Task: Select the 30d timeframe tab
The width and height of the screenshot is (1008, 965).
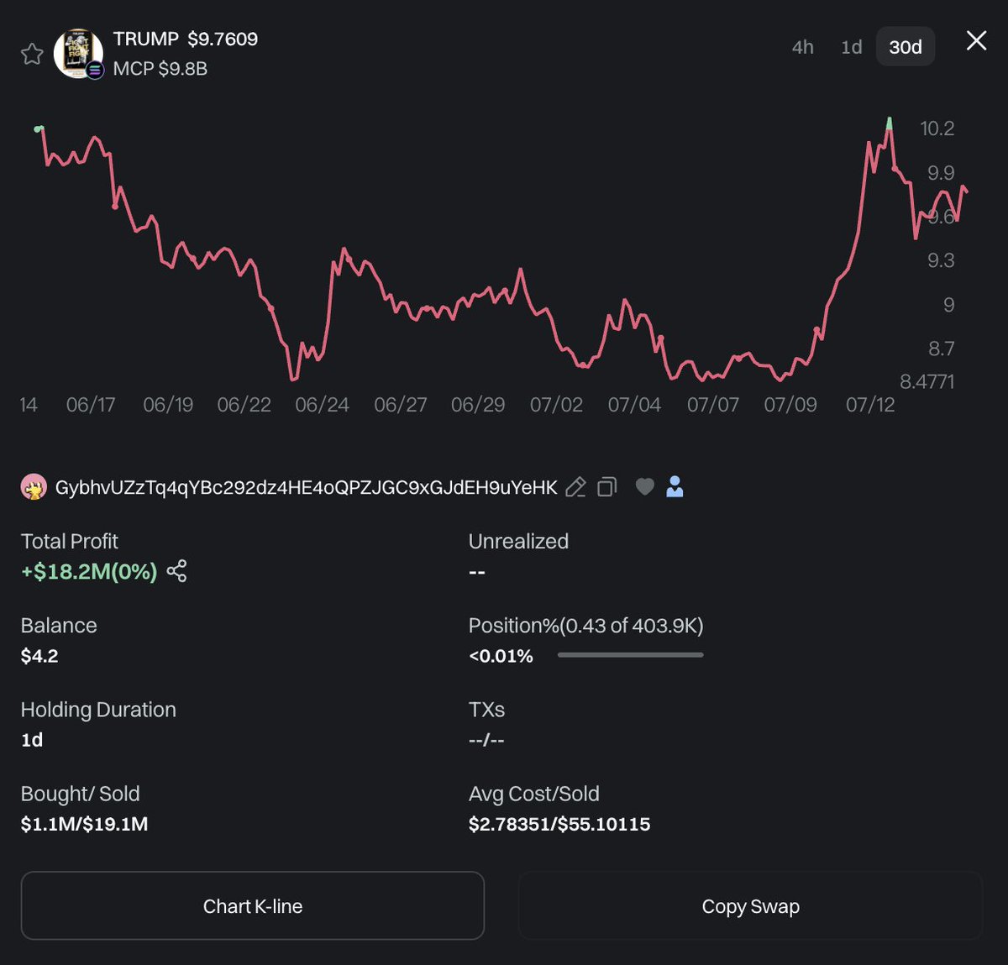Action: pyautogui.click(x=906, y=47)
